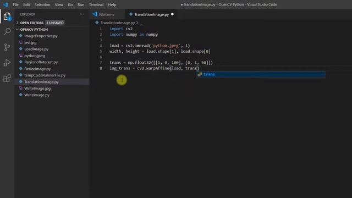Open the Run menu
The width and height of the screenshot is (352, 198).
coord(81,4)
